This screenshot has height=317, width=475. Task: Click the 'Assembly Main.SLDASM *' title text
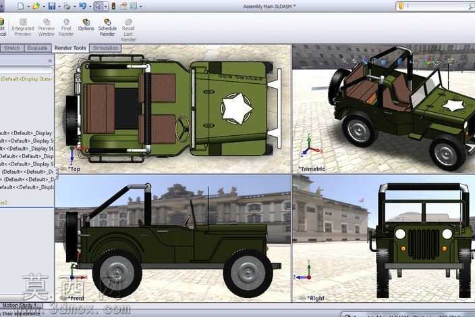click(x=269, y=6)
